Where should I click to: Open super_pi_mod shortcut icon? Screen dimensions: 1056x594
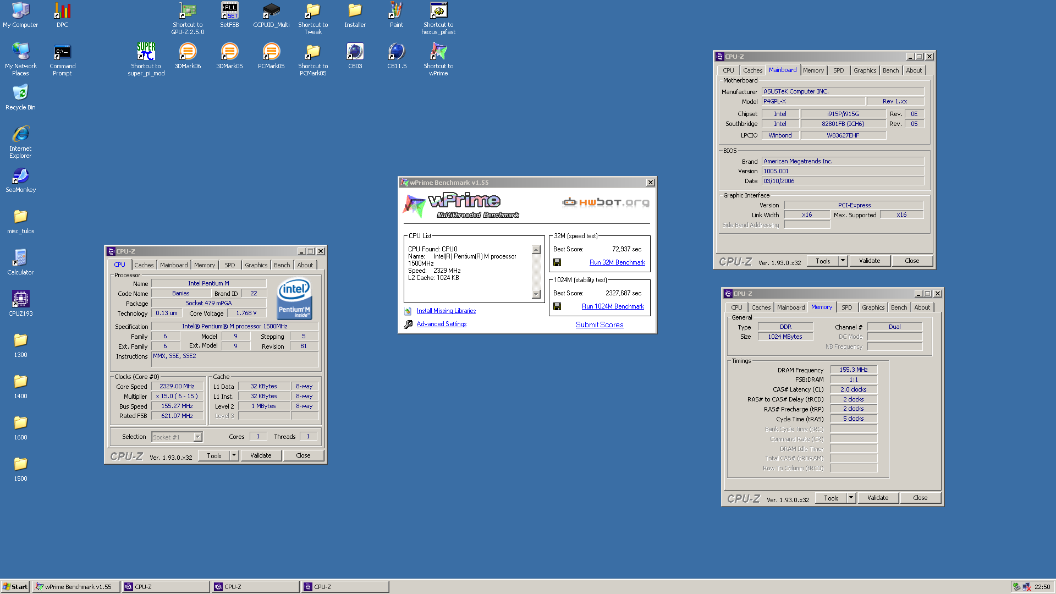coord(146,59)
